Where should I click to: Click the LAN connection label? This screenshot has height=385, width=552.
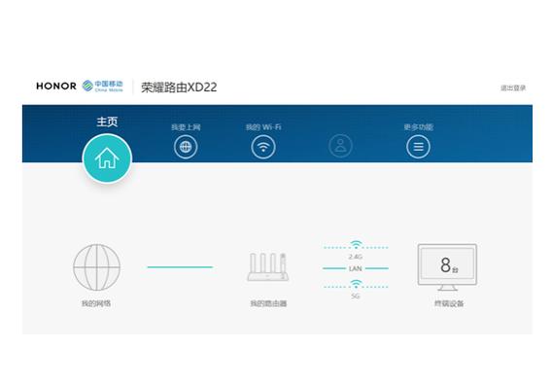tap(356, 268)
